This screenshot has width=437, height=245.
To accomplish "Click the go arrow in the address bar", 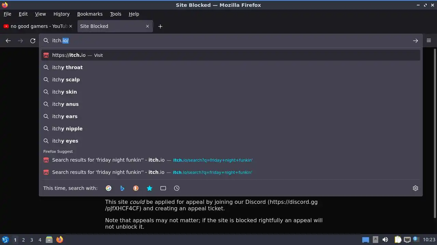I will [x=415, y=40].
